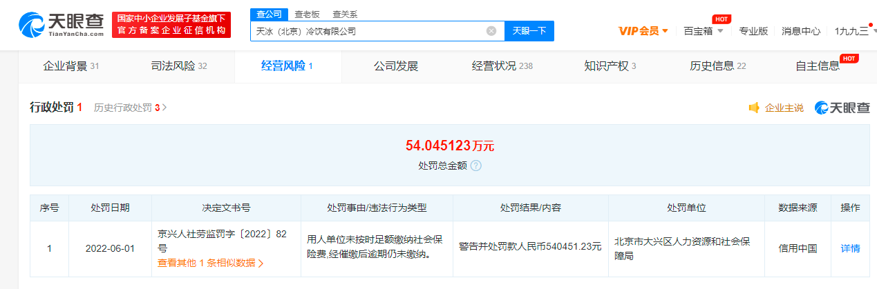
Task: Click the 天眼一下 search button
Action: [529, 31]
